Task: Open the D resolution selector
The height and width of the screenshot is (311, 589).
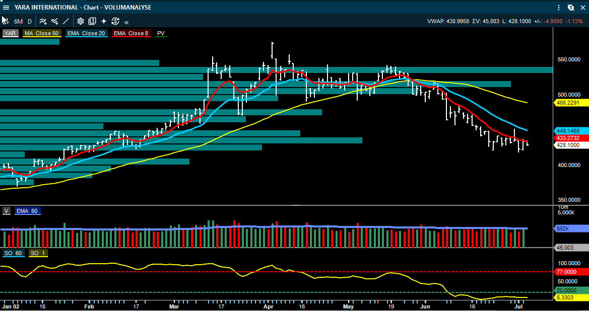Action: (x=30, y=21)
